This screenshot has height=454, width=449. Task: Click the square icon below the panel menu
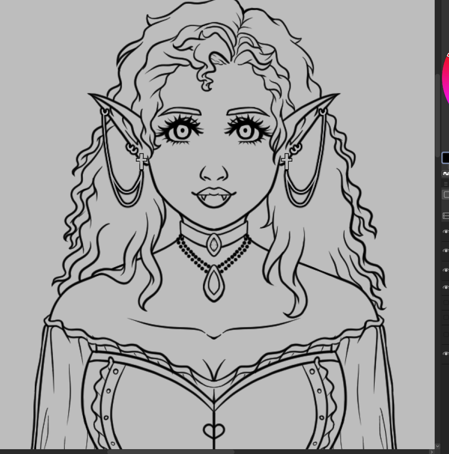(x=446, y=195)
